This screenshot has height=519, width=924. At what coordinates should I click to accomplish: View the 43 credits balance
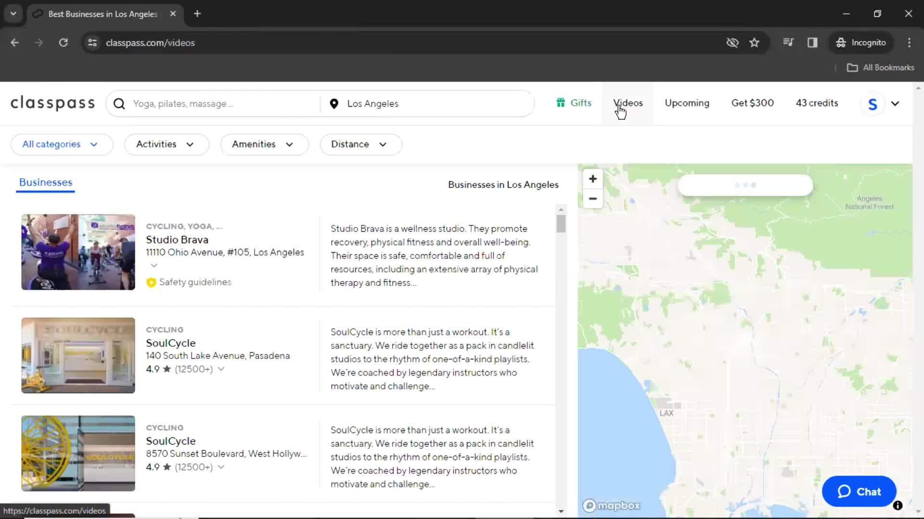click(x=817, y=103)
